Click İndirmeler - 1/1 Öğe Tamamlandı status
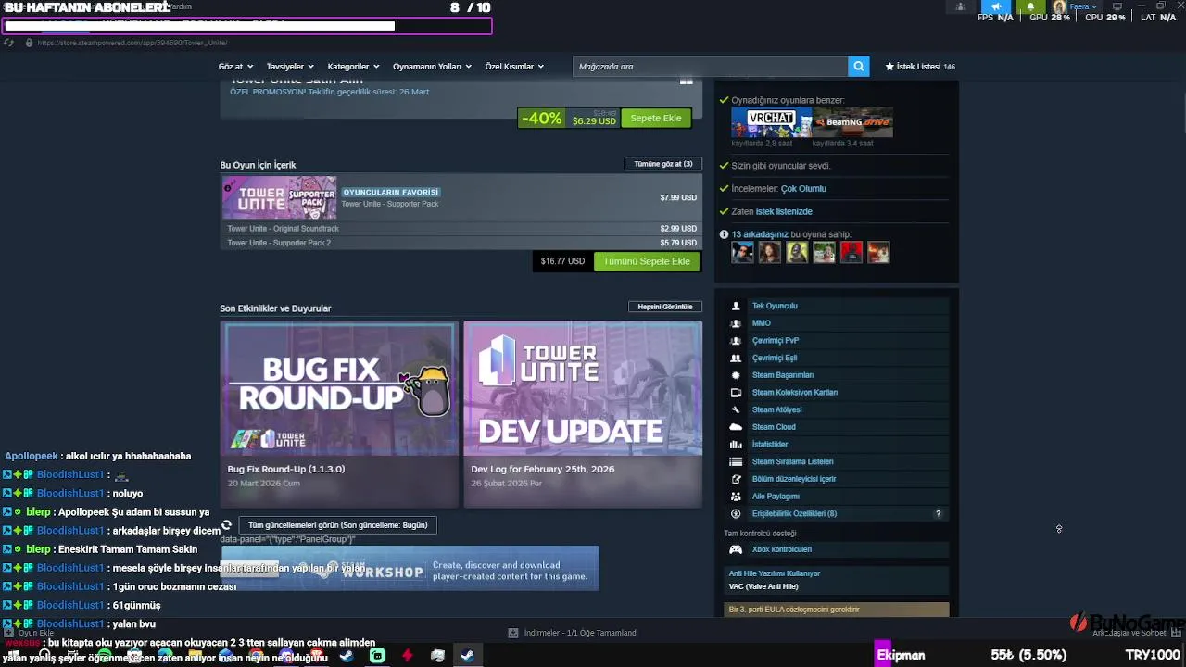Image resolution: width=1186 pixels, height=667 pixels. point(581,633)
